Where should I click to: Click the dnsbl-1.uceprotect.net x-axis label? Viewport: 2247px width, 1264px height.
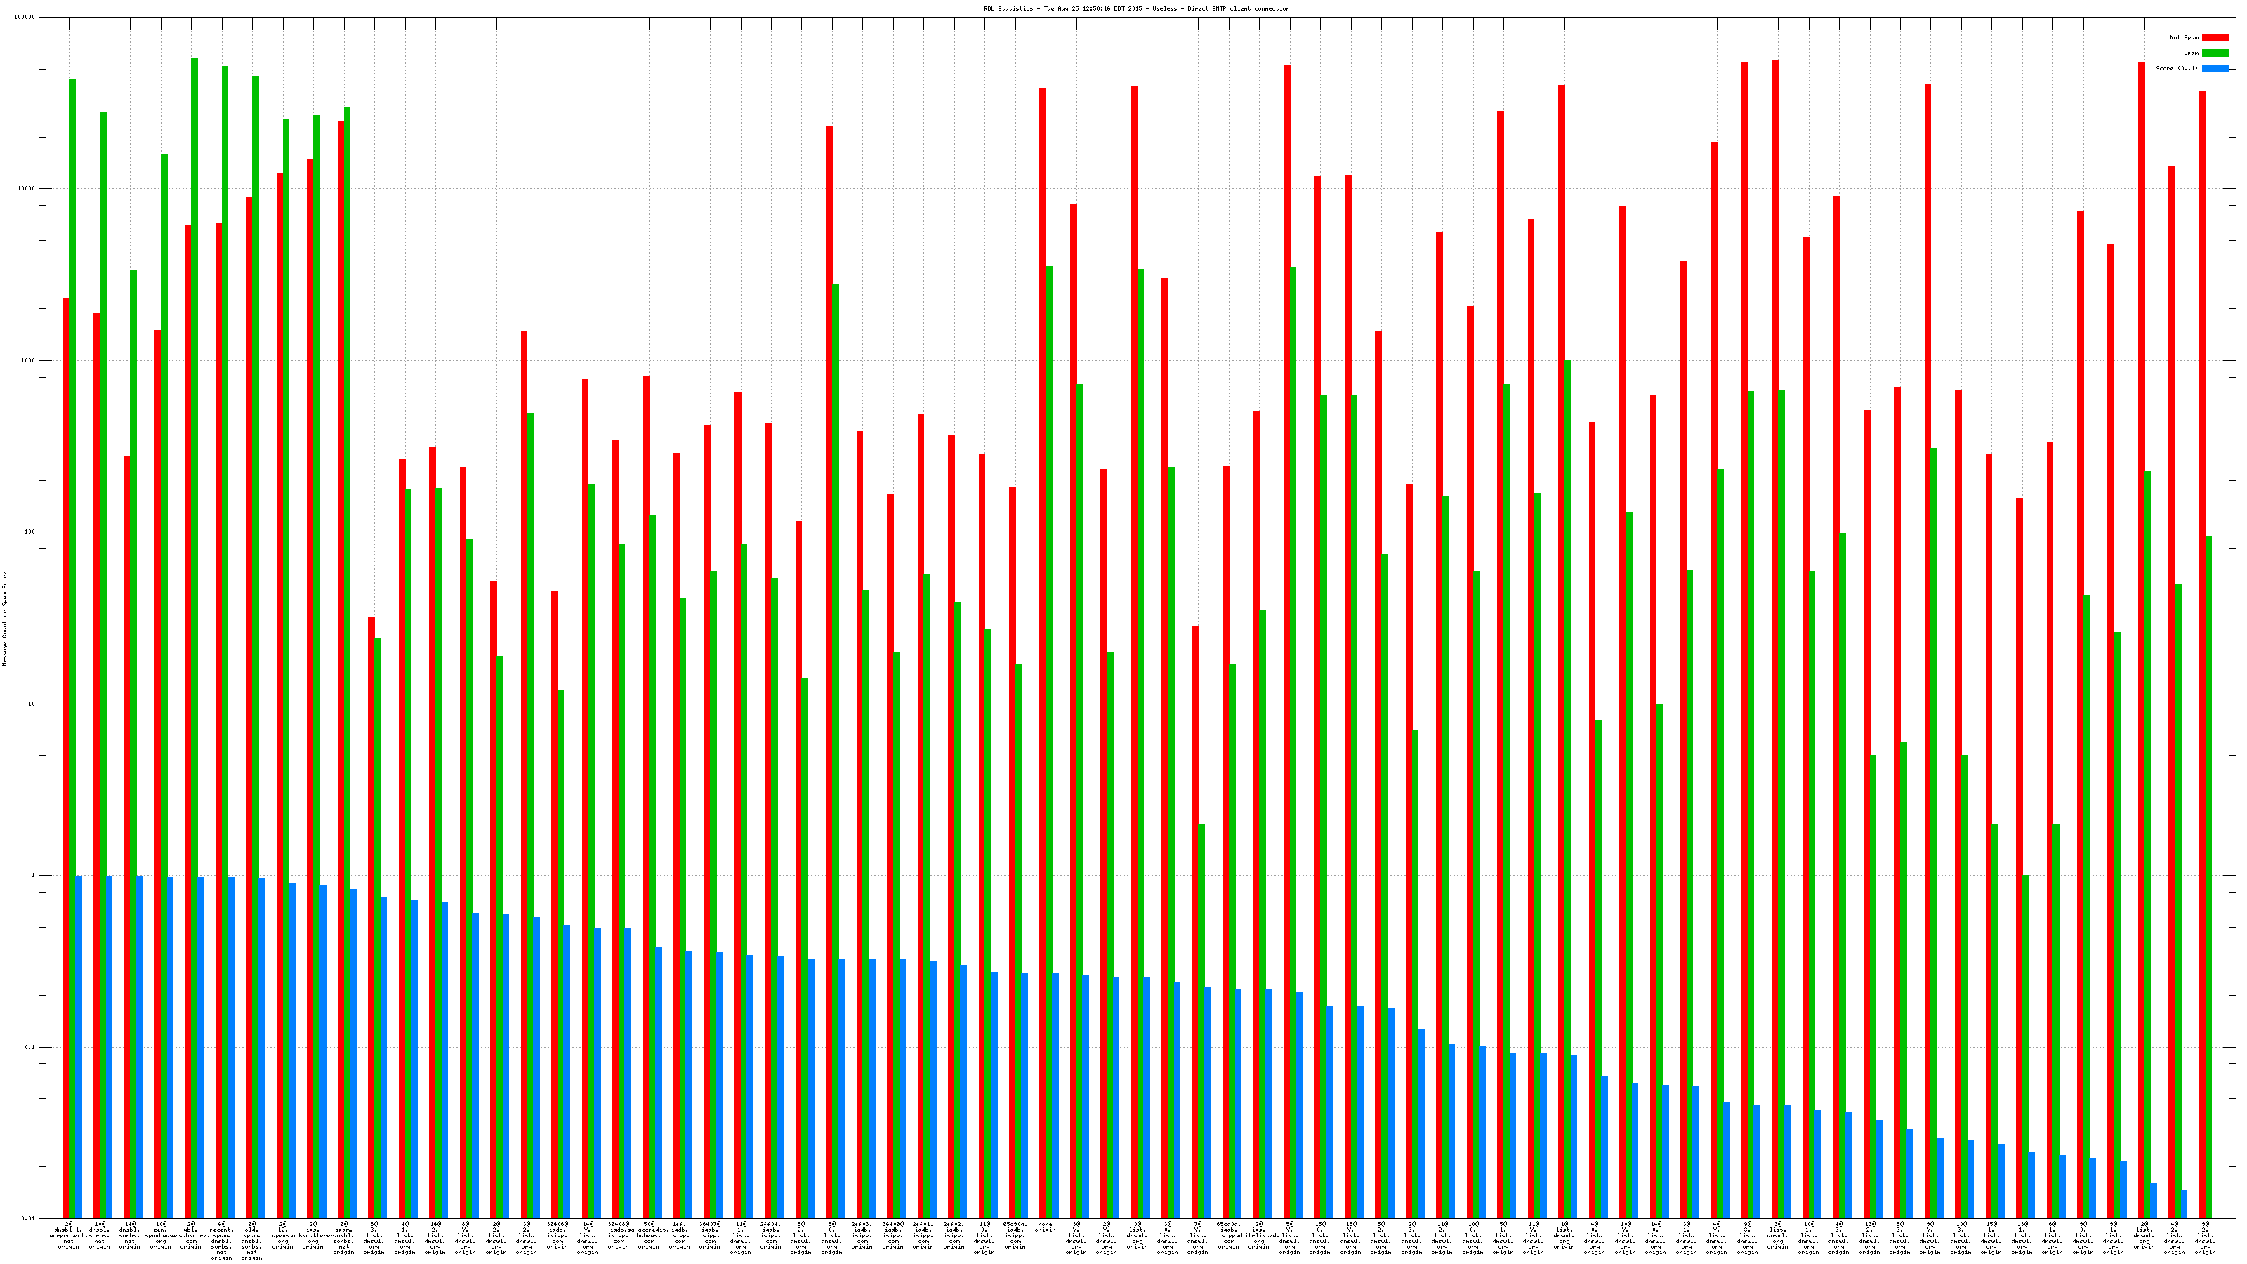(68, 1235)
